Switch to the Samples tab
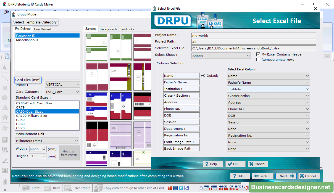Screen dimensions: 334x193 coord(91,29)
